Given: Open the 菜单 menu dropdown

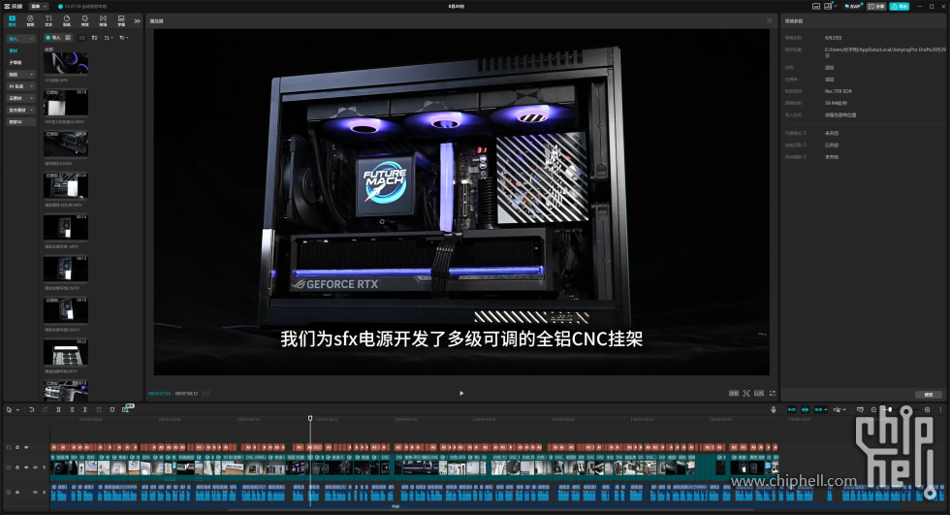Looking at the screenshot, I should tap(39, 6).
